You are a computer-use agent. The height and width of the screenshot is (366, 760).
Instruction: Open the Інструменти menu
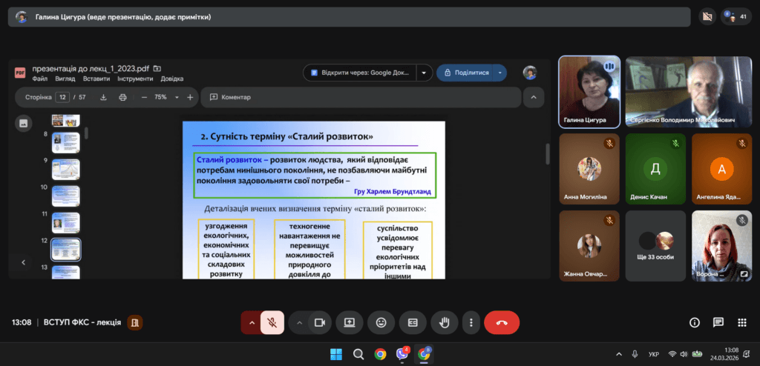[134, 79]
